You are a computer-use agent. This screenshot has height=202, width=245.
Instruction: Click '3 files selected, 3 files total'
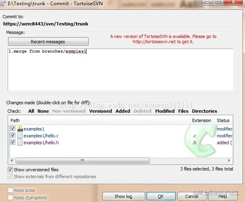tap(207, 169)
